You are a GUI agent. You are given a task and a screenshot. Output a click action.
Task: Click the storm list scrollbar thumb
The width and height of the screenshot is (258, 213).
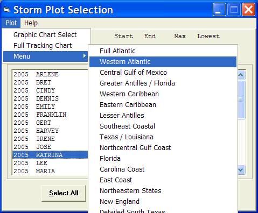click(241, 100)
